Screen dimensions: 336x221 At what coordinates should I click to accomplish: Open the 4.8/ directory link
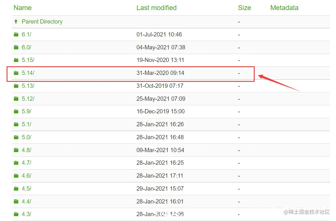[26, 150]
